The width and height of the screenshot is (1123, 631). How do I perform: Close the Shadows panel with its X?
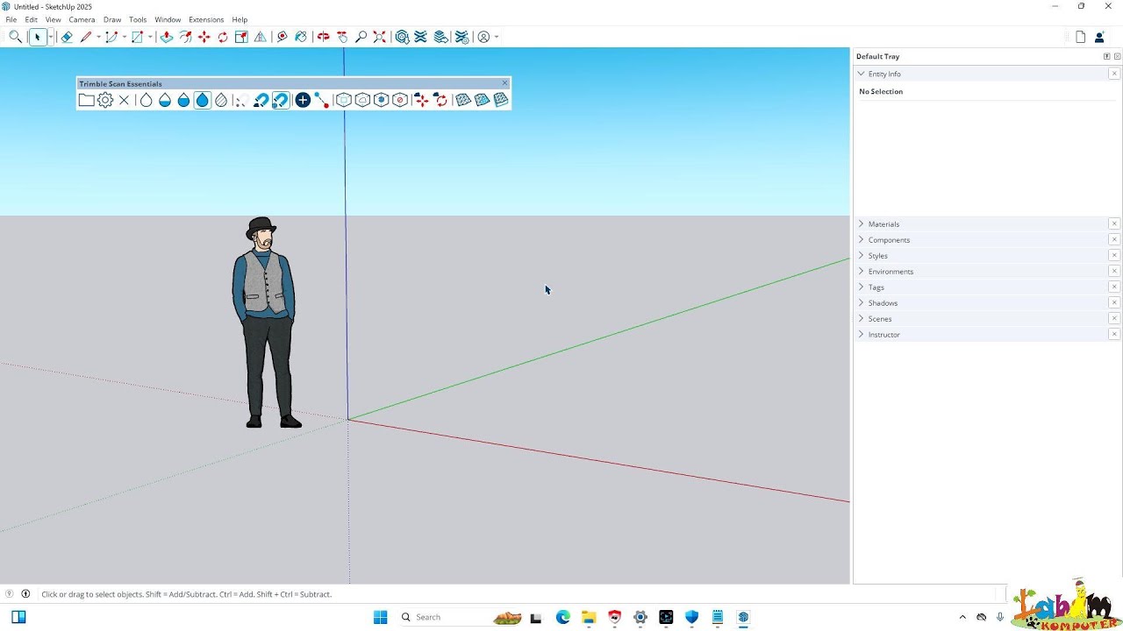click(x=1114, y=303)
